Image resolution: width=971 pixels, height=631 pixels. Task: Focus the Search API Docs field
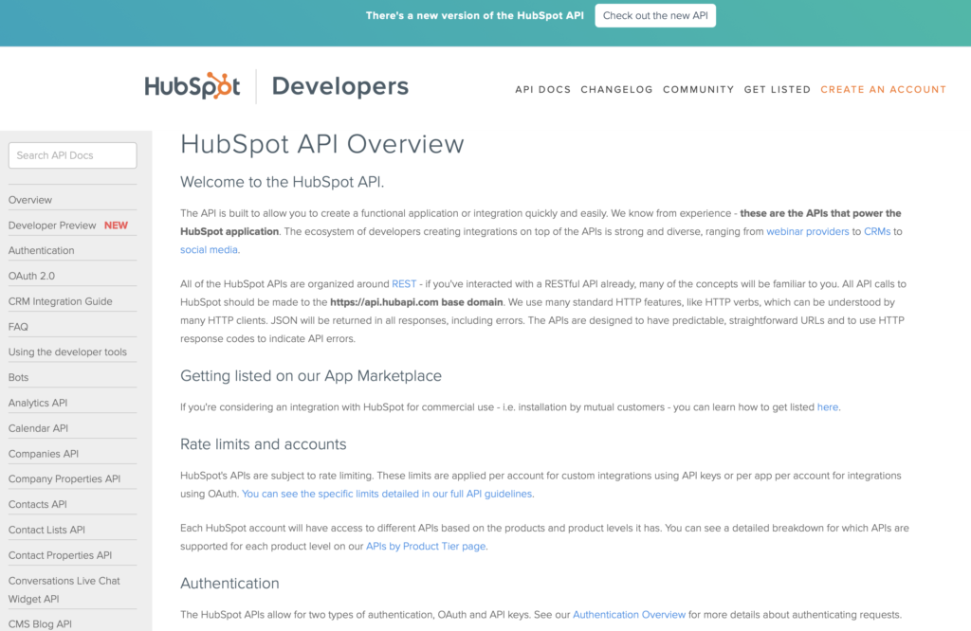[x=72, y=155]
